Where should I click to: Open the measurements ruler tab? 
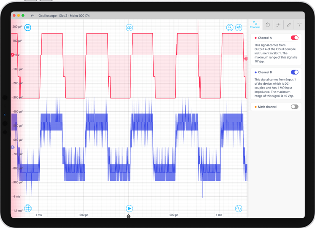pyautogui.click(x=289, y=25)
